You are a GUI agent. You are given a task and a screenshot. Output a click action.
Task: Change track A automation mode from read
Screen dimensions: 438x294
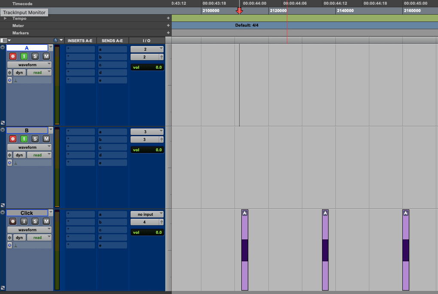tap(40, 73)
